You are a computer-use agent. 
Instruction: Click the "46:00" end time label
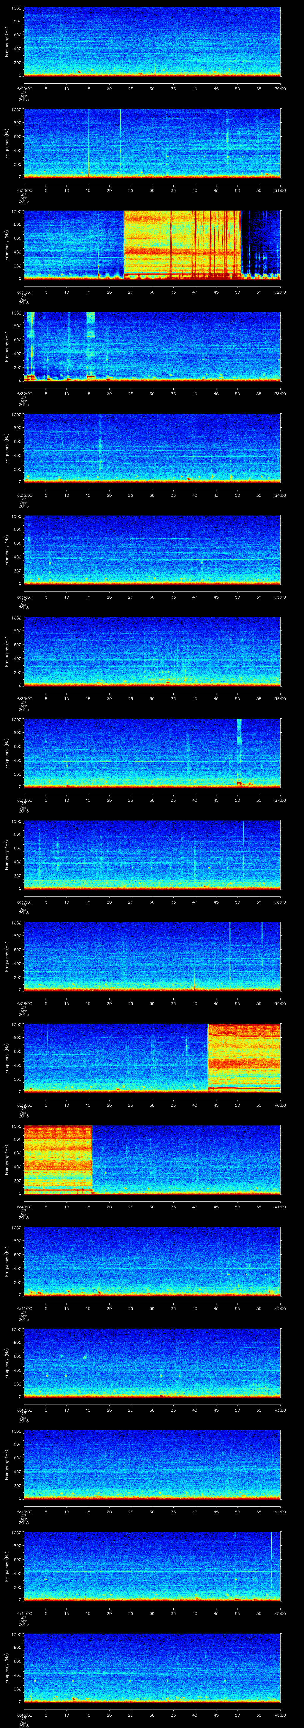pyautogui.click(x=281, y=1715)
